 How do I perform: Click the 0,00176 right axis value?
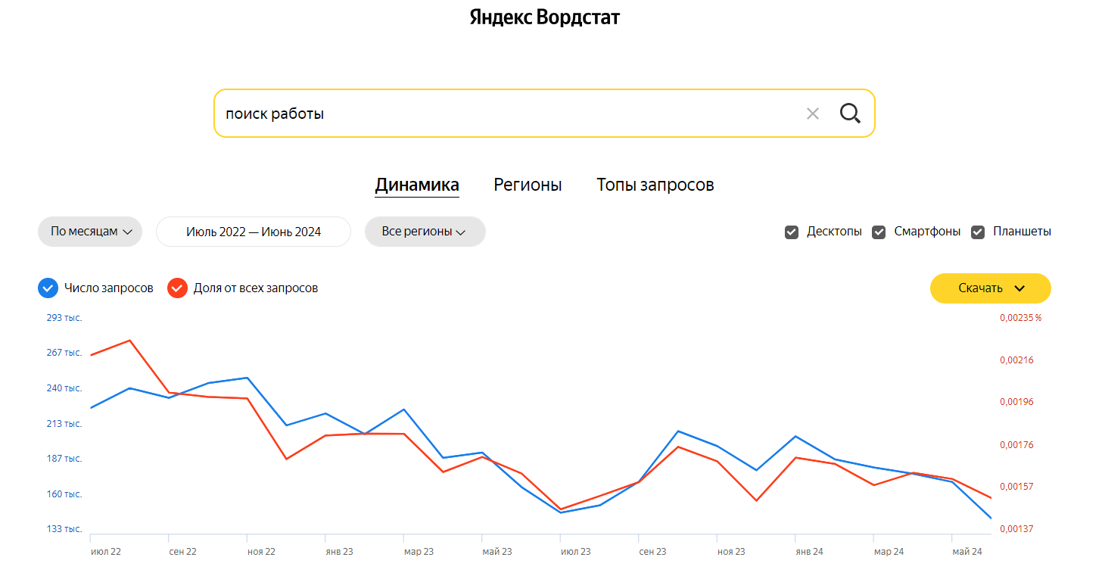(1016, 445)
